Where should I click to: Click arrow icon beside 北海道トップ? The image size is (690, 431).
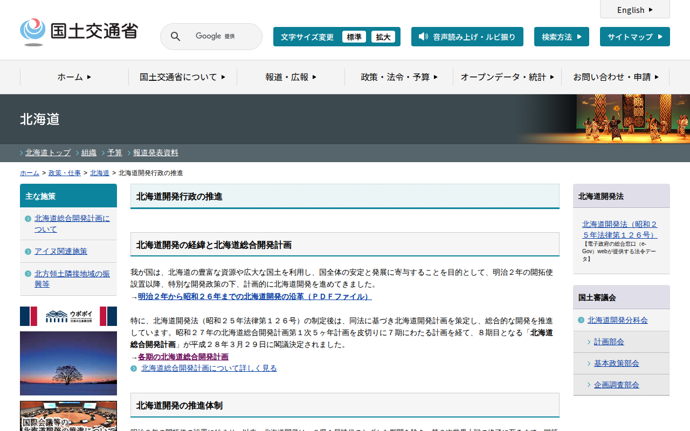(22, 153)
